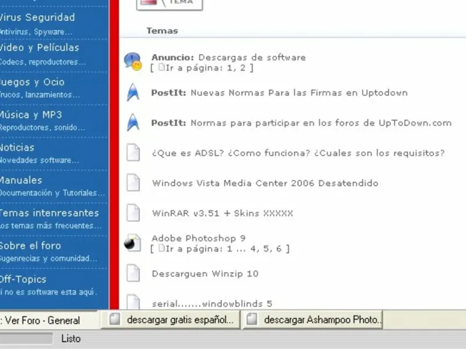The width and height of the screenshot is (466, 349).
Task: Click 'Antivirus, Spyware...' subtitle in sidebar
Action: 36,32
